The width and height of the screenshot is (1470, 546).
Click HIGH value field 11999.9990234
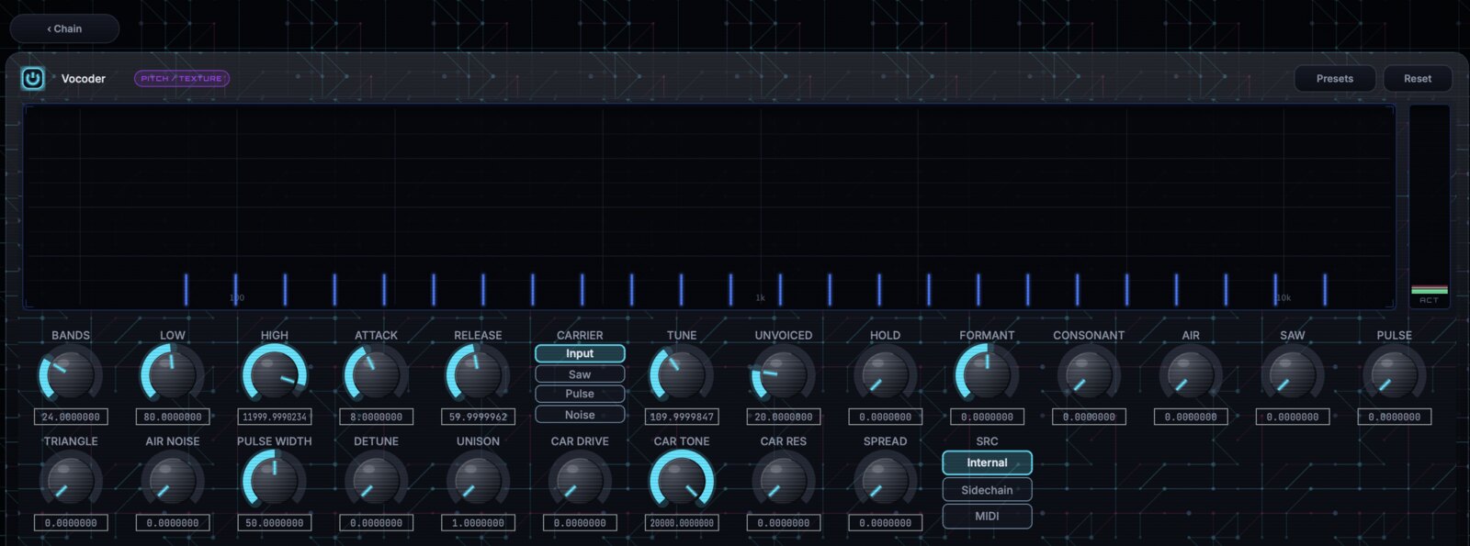275,417
